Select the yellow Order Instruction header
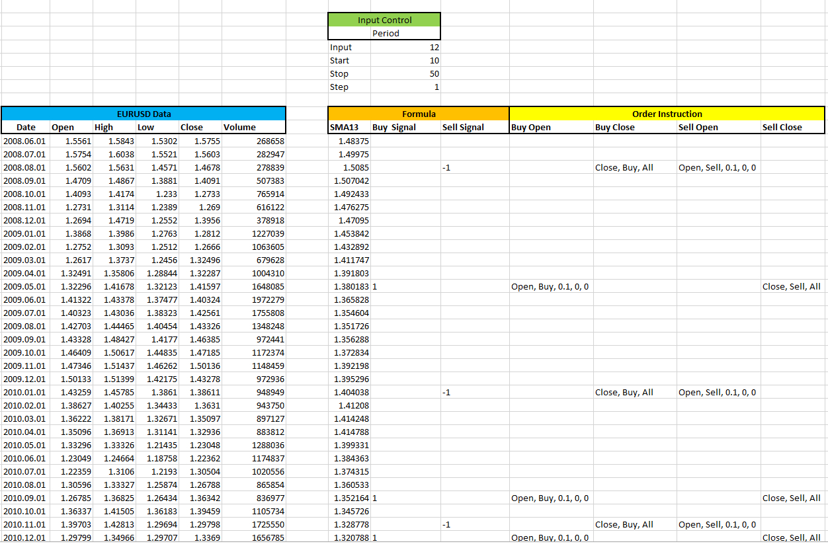Screen dimensions: 828x548 click(667, 114)
